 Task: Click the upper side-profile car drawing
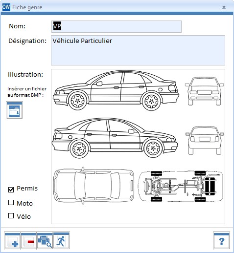coord(116,90)
